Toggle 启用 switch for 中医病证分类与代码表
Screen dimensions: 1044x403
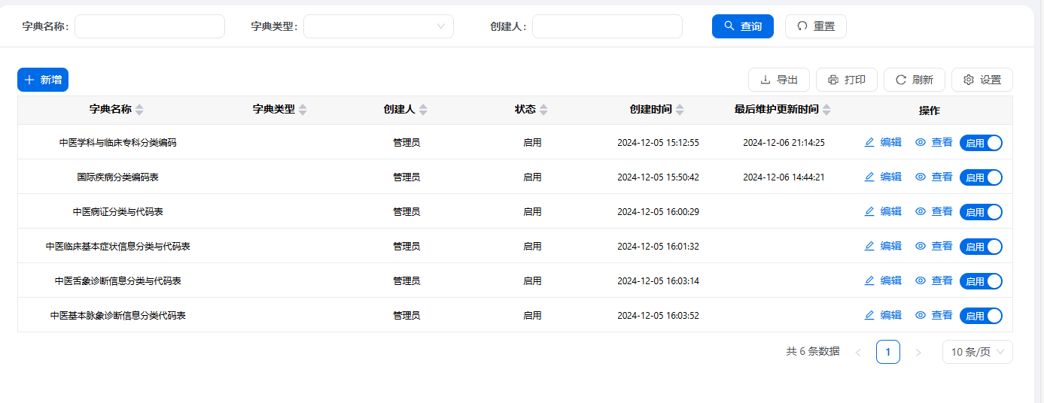pyautogui.click(x=982, y=212)
